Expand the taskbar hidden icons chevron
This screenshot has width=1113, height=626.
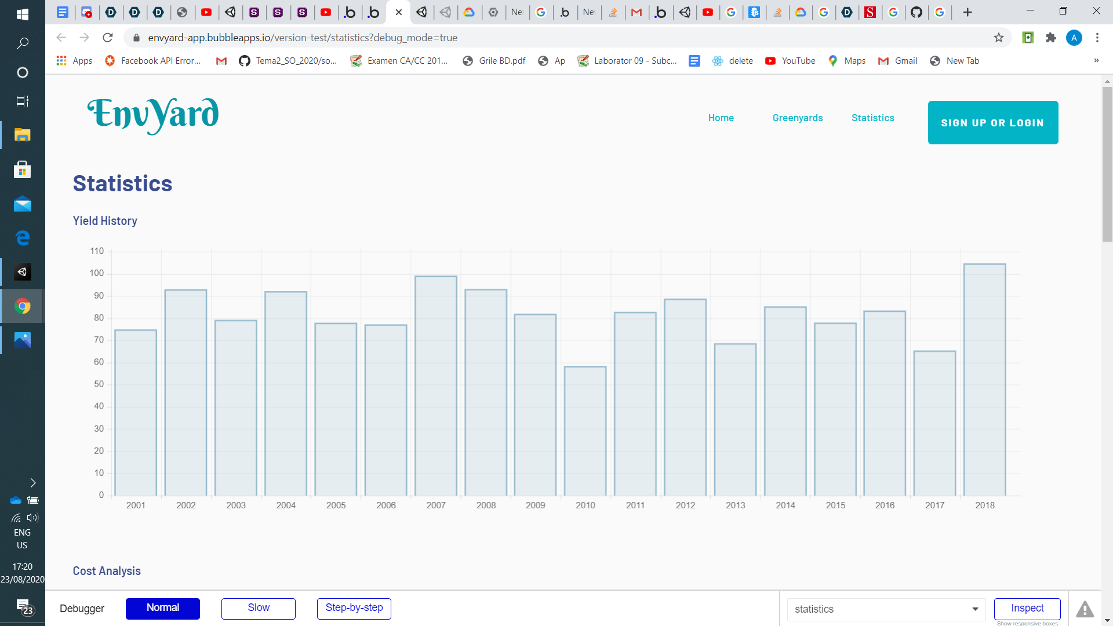click(x=33, y=483)
